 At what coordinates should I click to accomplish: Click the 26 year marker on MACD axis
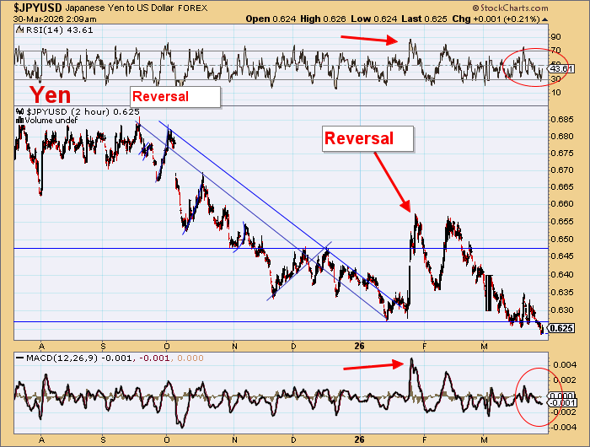[359, 439]
